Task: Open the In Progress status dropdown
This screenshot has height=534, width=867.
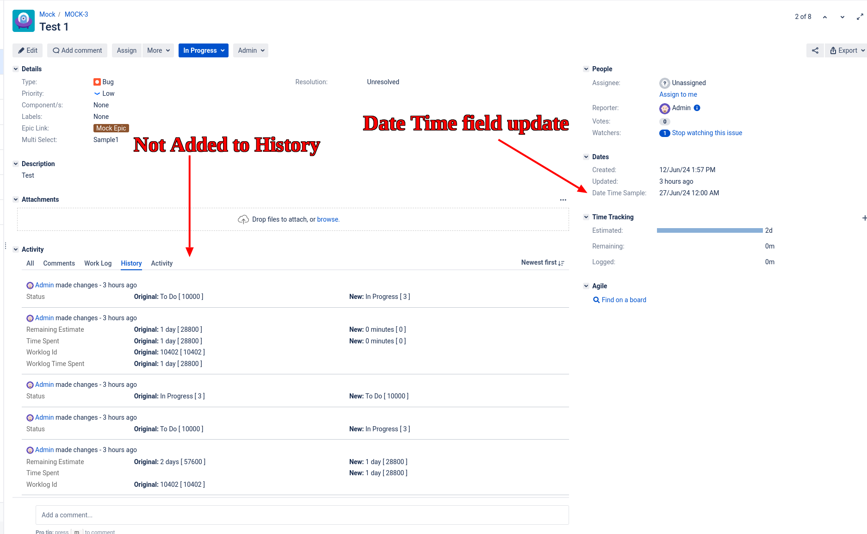Action: tap(203, 50)
